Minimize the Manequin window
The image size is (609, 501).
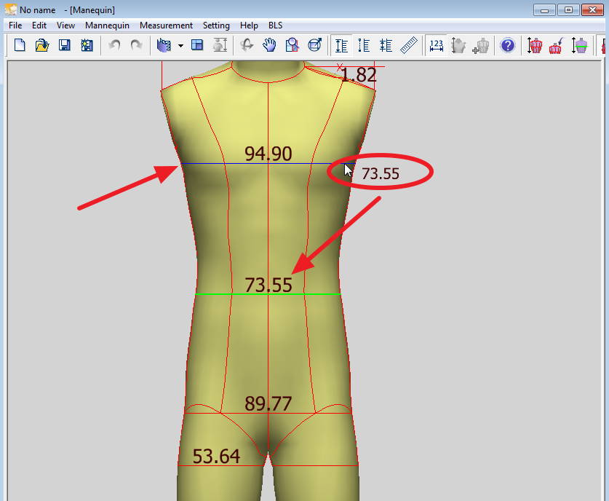(544, 9)
